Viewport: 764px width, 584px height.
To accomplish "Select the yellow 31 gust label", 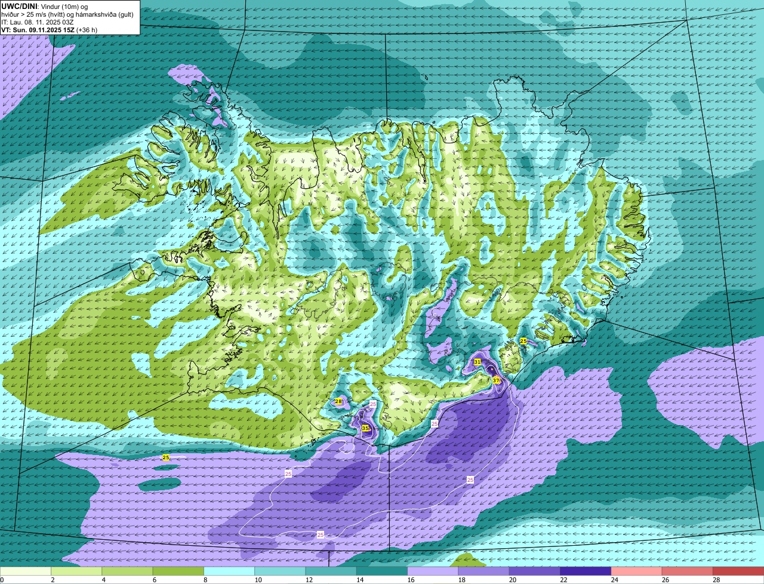I will pos(478,362).
